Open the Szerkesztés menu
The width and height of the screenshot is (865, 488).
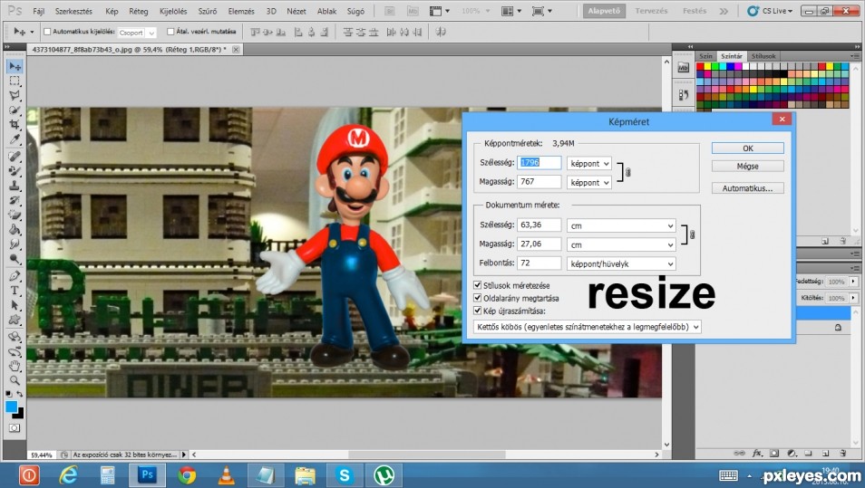73,11
